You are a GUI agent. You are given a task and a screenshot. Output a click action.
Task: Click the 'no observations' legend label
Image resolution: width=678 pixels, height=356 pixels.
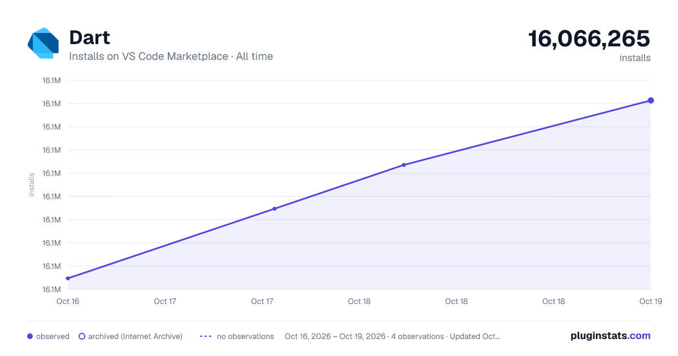pyautogui.click(x=245, y=336)
